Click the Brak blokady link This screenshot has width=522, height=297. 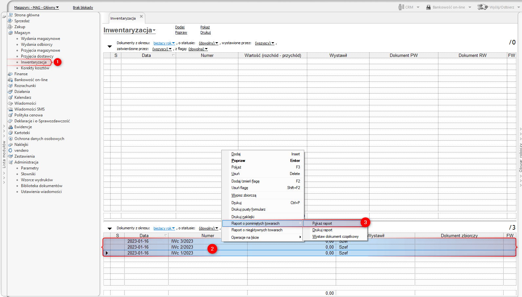click(x=83, y=8)
